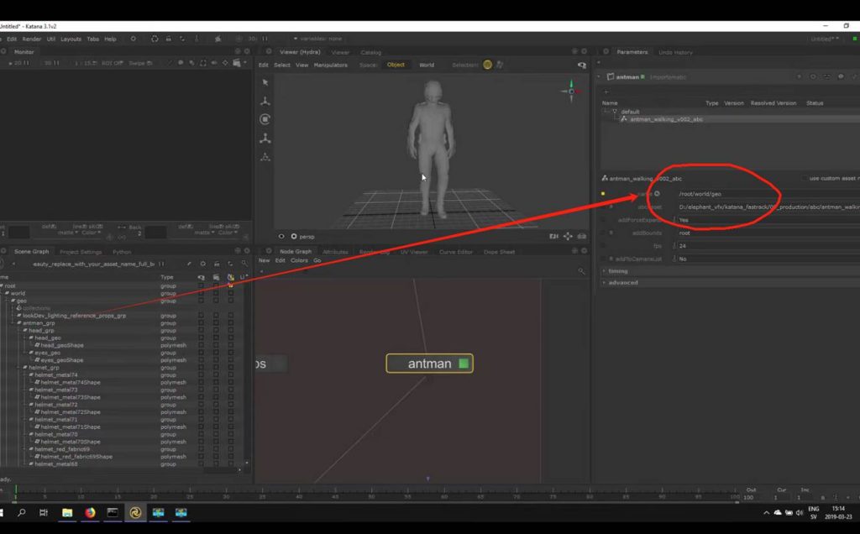Select the antman node in Node Graph
This screenshot has height=534, width=860.
(x=429, y=364)
